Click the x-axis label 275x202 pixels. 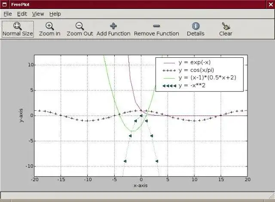click(x=141, y=186)
